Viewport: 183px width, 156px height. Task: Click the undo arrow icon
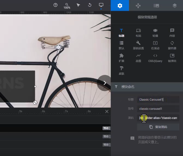[x=90, y=5]
